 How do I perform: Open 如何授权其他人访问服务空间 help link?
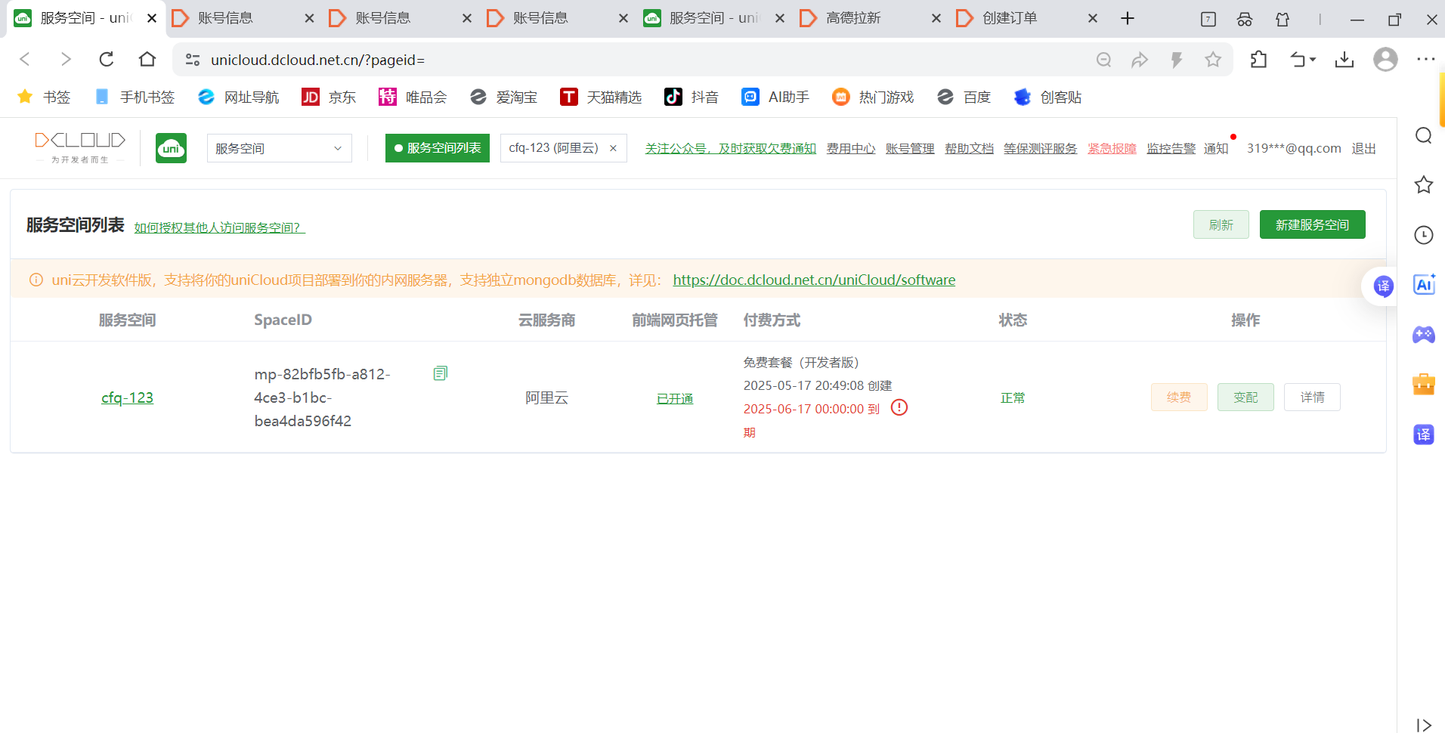tap(220, 227)
